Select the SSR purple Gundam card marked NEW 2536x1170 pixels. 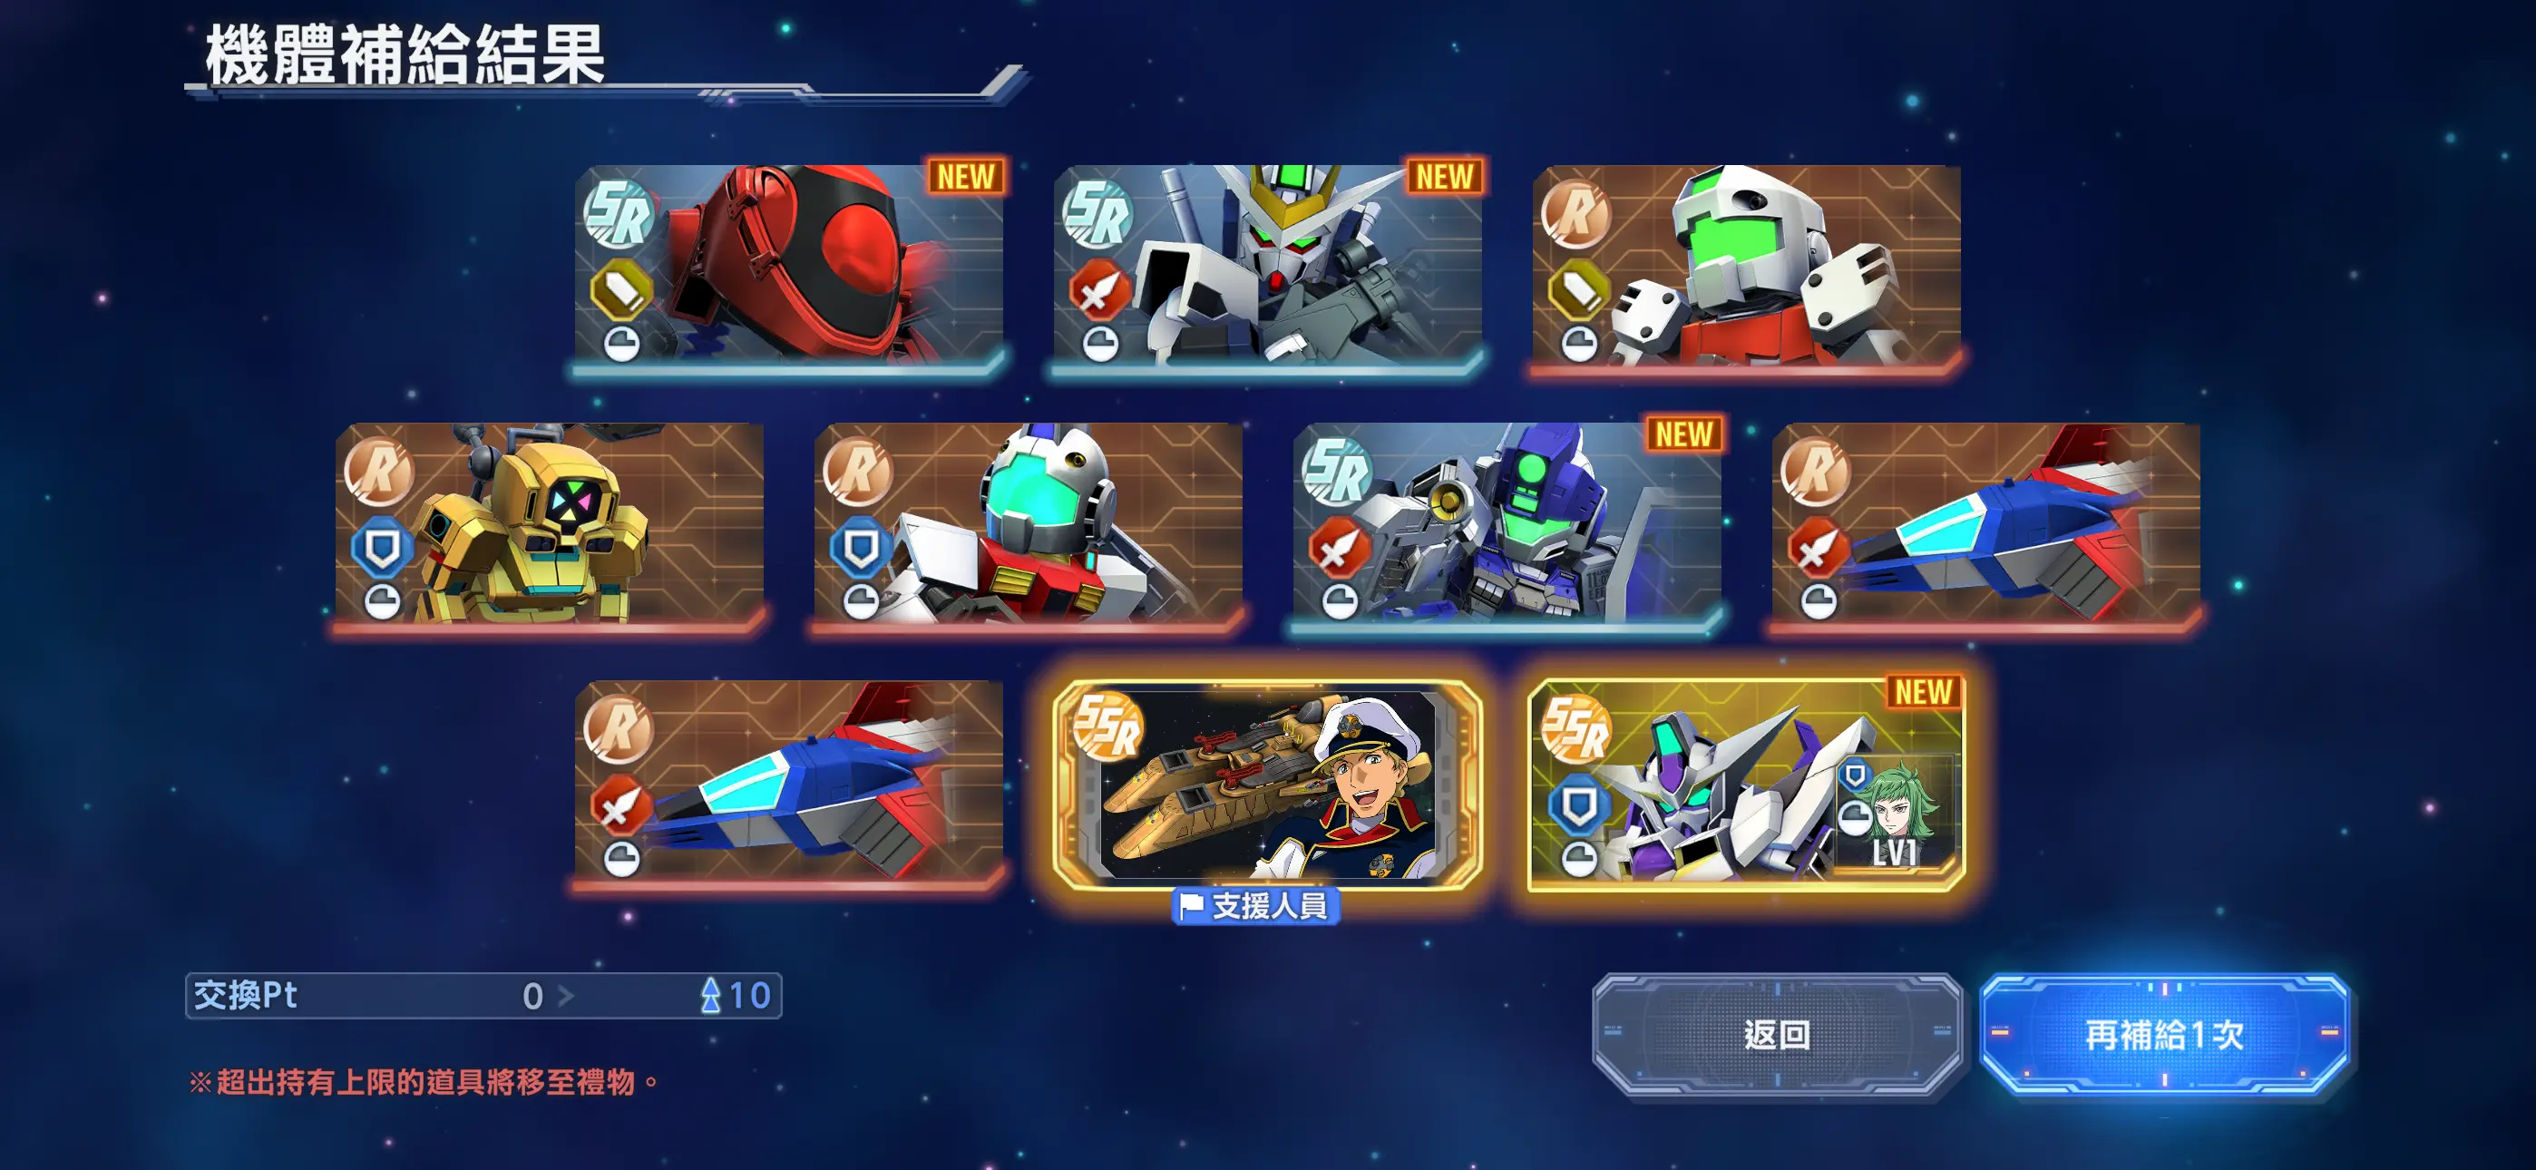(1747, 785)
